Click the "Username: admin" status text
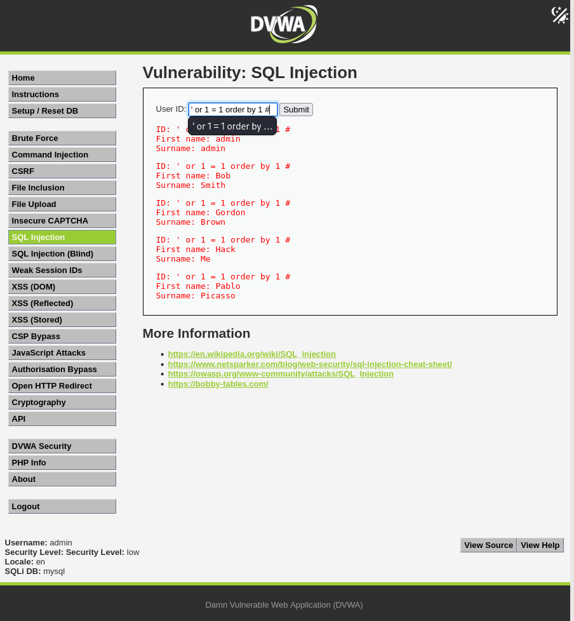Image resolution: width=574 pixels, height=621 pixels. [x=39, y=543]
